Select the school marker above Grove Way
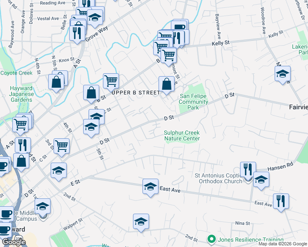This screenshot has height=247, width=308. pos(95,18)
